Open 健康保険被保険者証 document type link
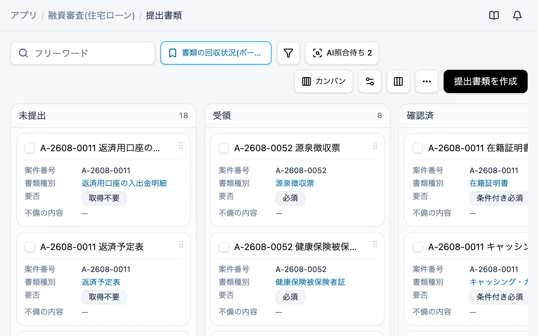 coord(310,282)
